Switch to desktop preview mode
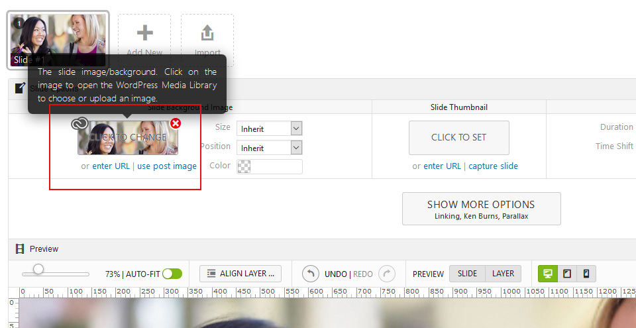The height and width of the screenshot is (328, 636). (548, 274)
